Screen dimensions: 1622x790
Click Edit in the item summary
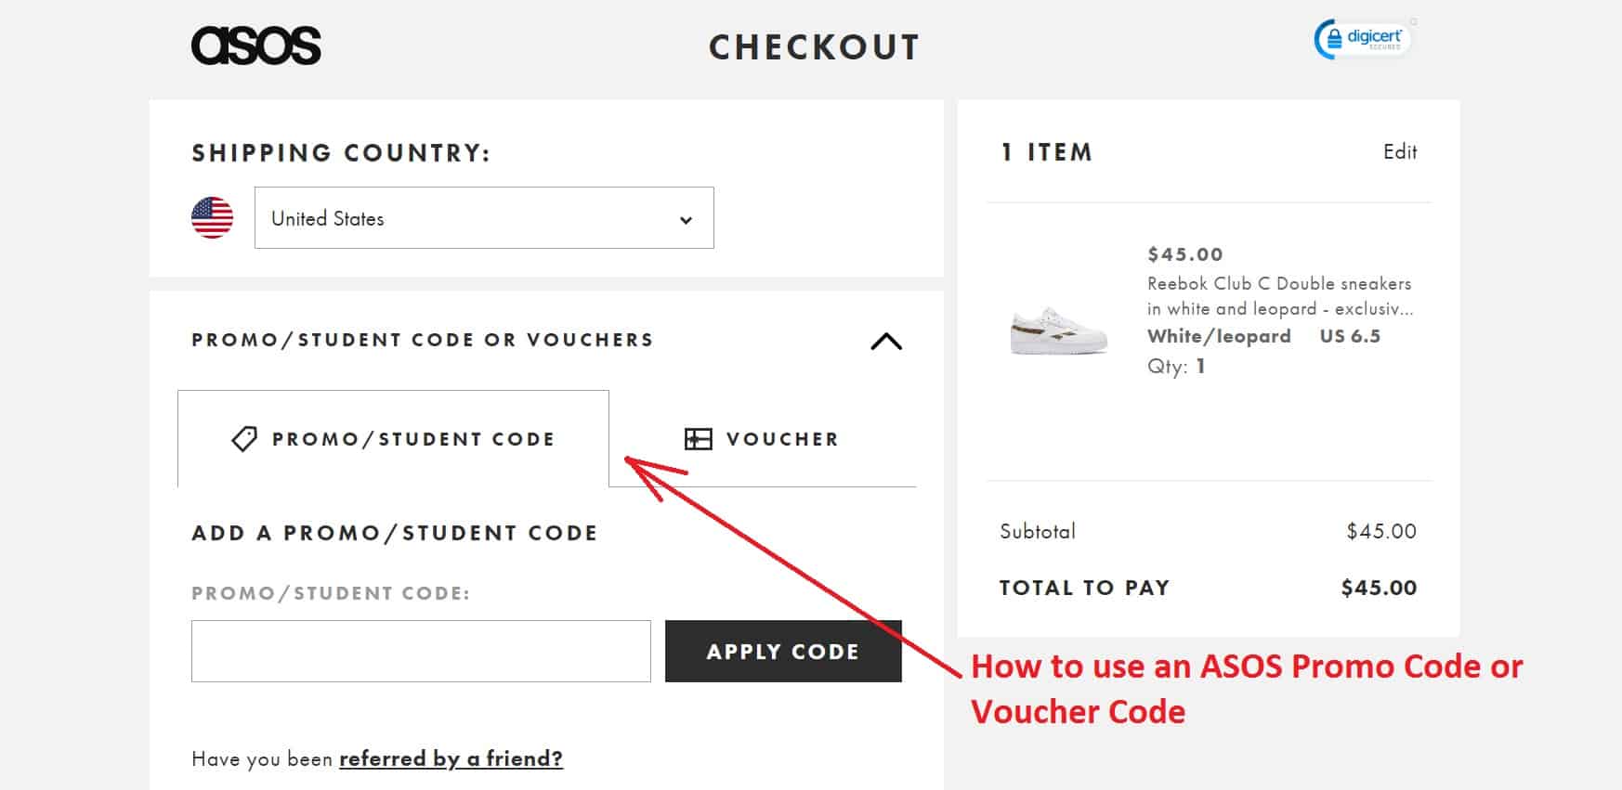click(x=1400, y=151)
